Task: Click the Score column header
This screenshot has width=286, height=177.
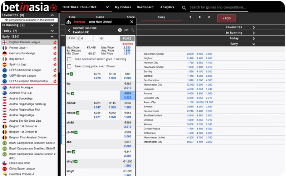Action: 130,17
